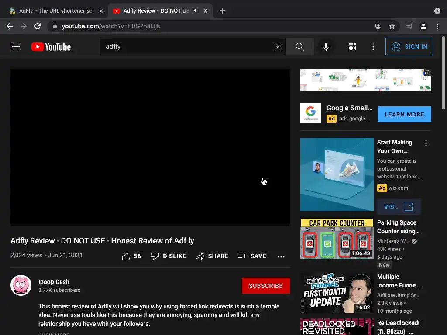The image size is (447, 335).
Task: Open the YouTube hamburger guide menu
Action: click(x=16, y=47)
